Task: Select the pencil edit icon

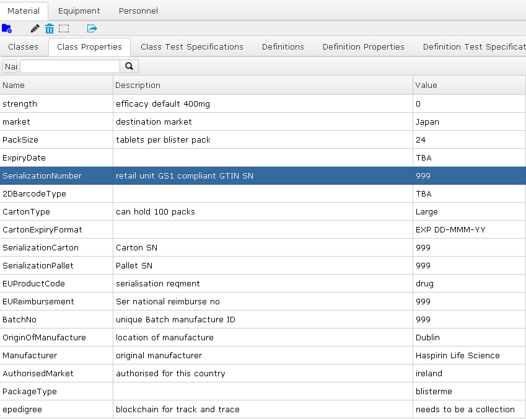Action: coord(34,29)
